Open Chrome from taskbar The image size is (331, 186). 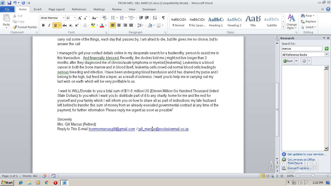[x=47, y=183]
